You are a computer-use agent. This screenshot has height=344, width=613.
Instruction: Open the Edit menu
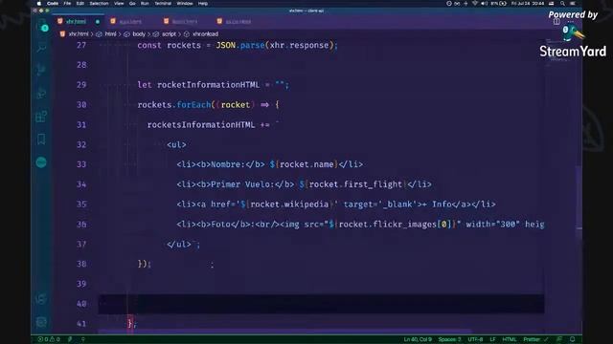coord(80,3)
